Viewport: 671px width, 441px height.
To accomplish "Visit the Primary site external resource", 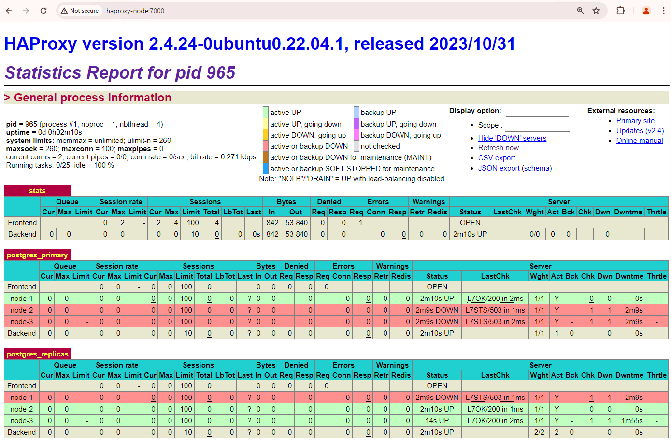I will (635, 120).
